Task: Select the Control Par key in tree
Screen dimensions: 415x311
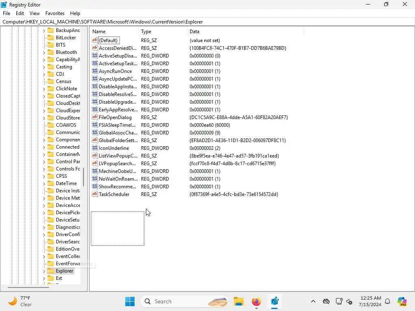Action: tap(68, 161)
